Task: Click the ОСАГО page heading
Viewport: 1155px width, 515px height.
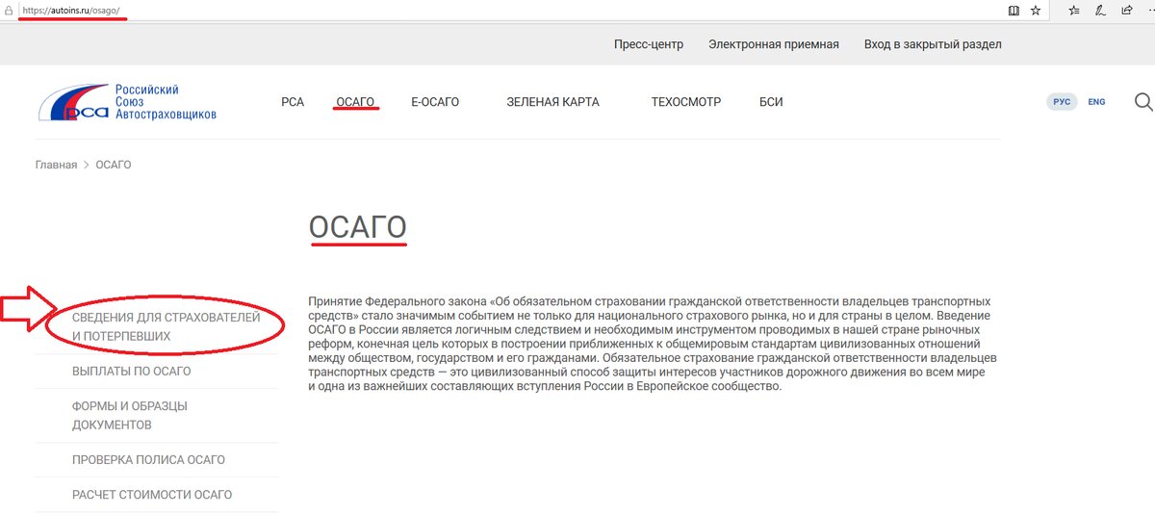Action: (357, 227)
